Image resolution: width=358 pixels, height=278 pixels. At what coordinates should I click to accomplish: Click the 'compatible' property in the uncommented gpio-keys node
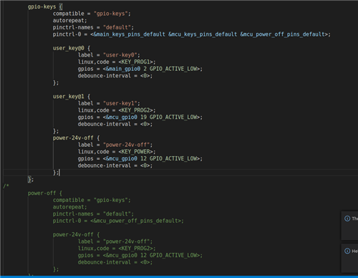(69, 14)
